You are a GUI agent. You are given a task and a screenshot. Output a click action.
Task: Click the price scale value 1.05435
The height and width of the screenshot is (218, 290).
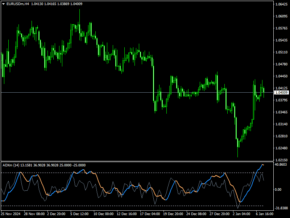pos(282,40)
